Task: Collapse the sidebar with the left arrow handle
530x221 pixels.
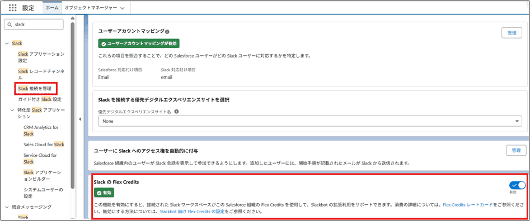Action: coord(80,119)
